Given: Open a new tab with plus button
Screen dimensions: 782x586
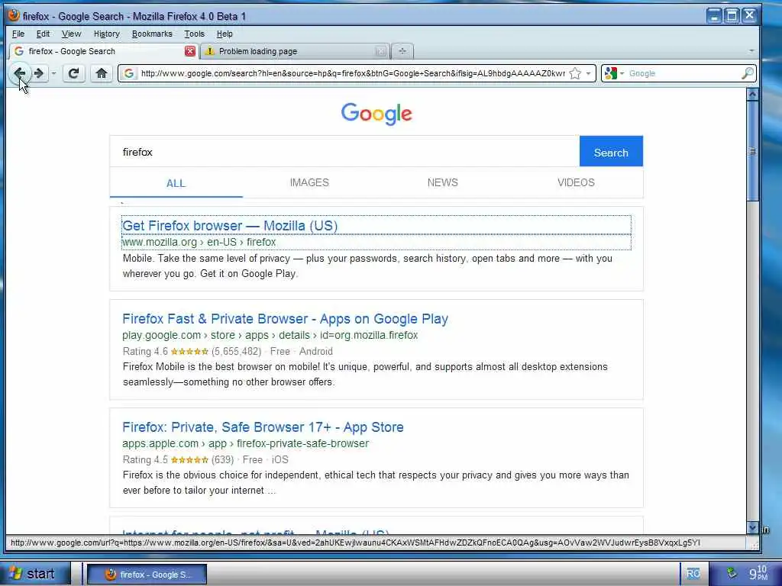Looking at the screenshot, I should point(402,51).
